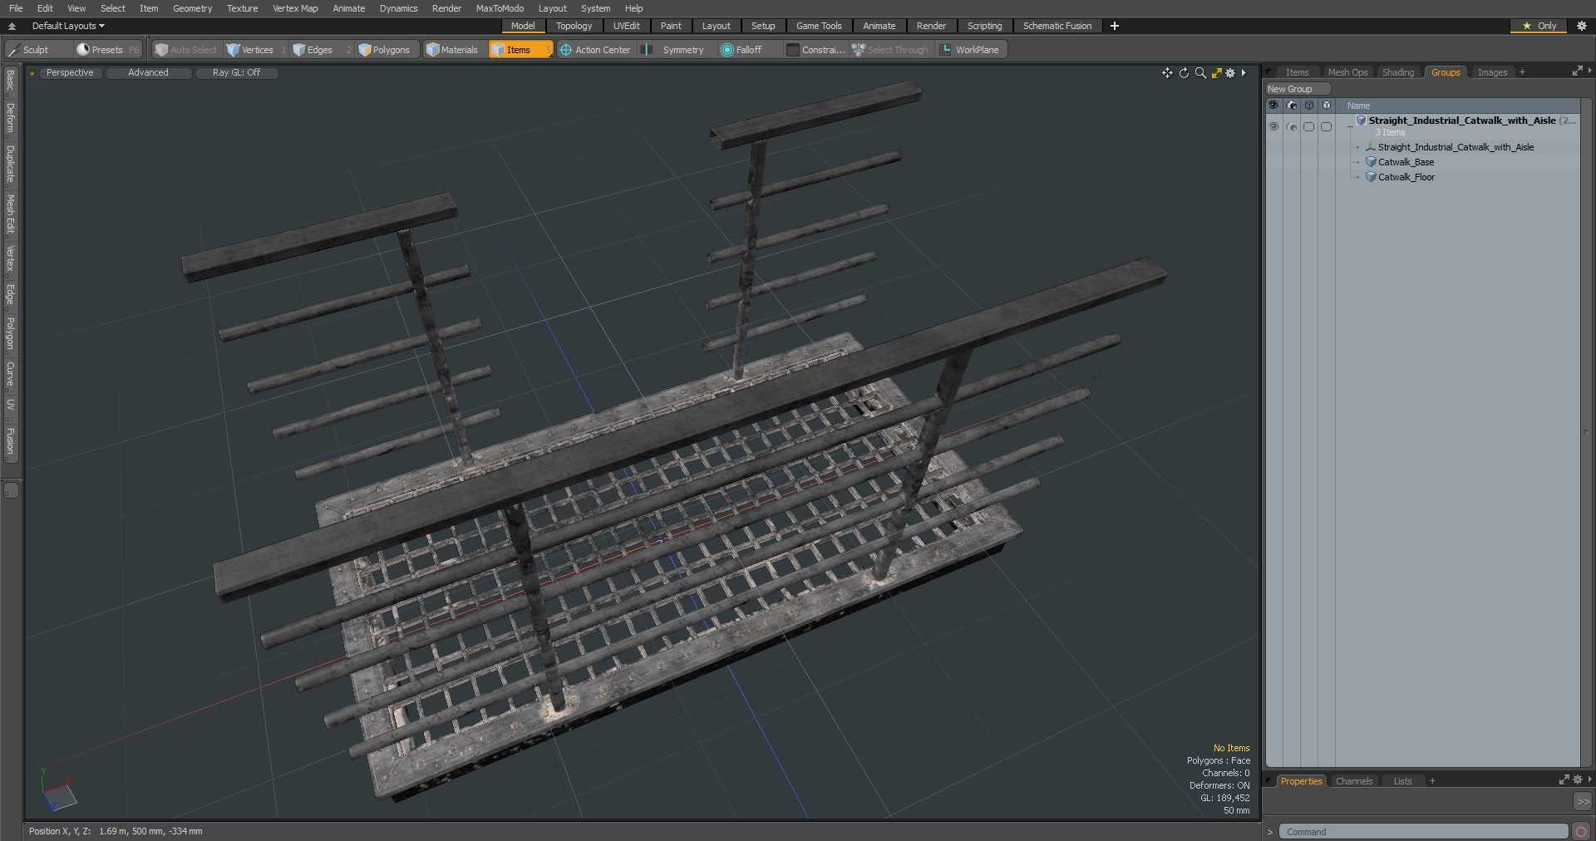1596x841 pixels.
Task: Switch to the Game Tools layout tab
Action: pyautogui.click(x=819, y=26)
